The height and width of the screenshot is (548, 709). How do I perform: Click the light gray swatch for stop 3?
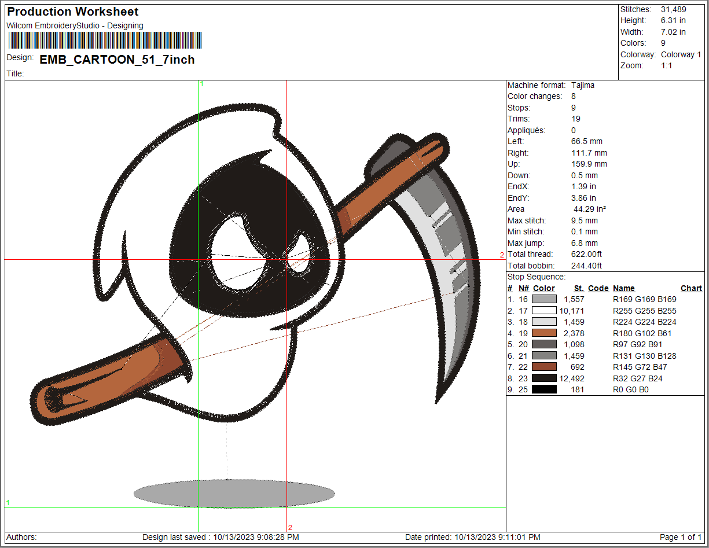pyautogui.click(x=544, y=322)
